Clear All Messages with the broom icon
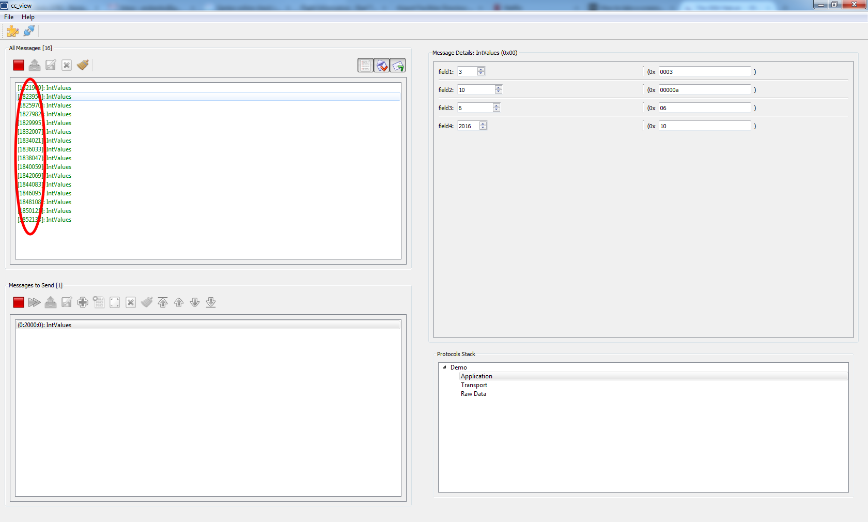Image resolution: width=868 pixels, height=522 pixels. coord(83,65)
